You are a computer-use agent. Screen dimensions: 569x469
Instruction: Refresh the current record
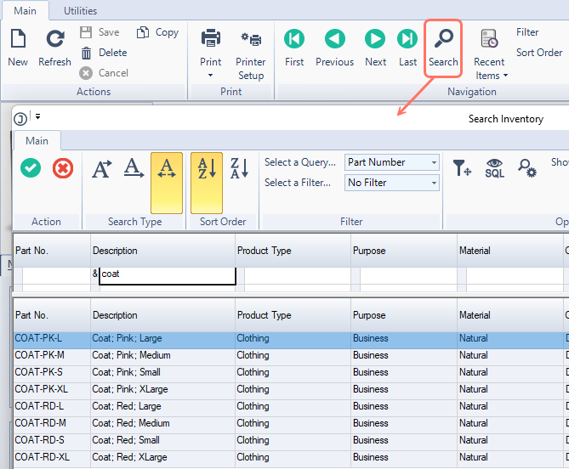point(54,48)
